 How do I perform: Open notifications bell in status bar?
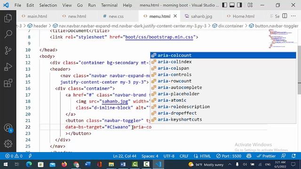[x=293, y=156]
